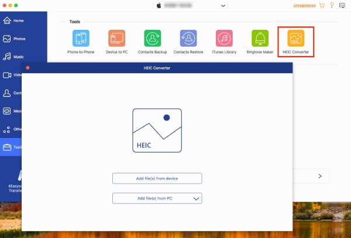Screen dimensions: 351x238
Task: Click right chevron arrow behind the dialog
Action: (320, 176)
